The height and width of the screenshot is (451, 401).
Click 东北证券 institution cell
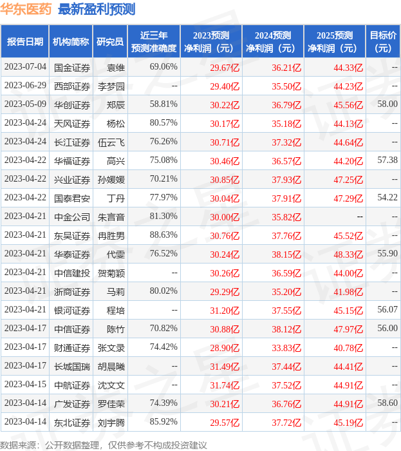click(72, 423)
